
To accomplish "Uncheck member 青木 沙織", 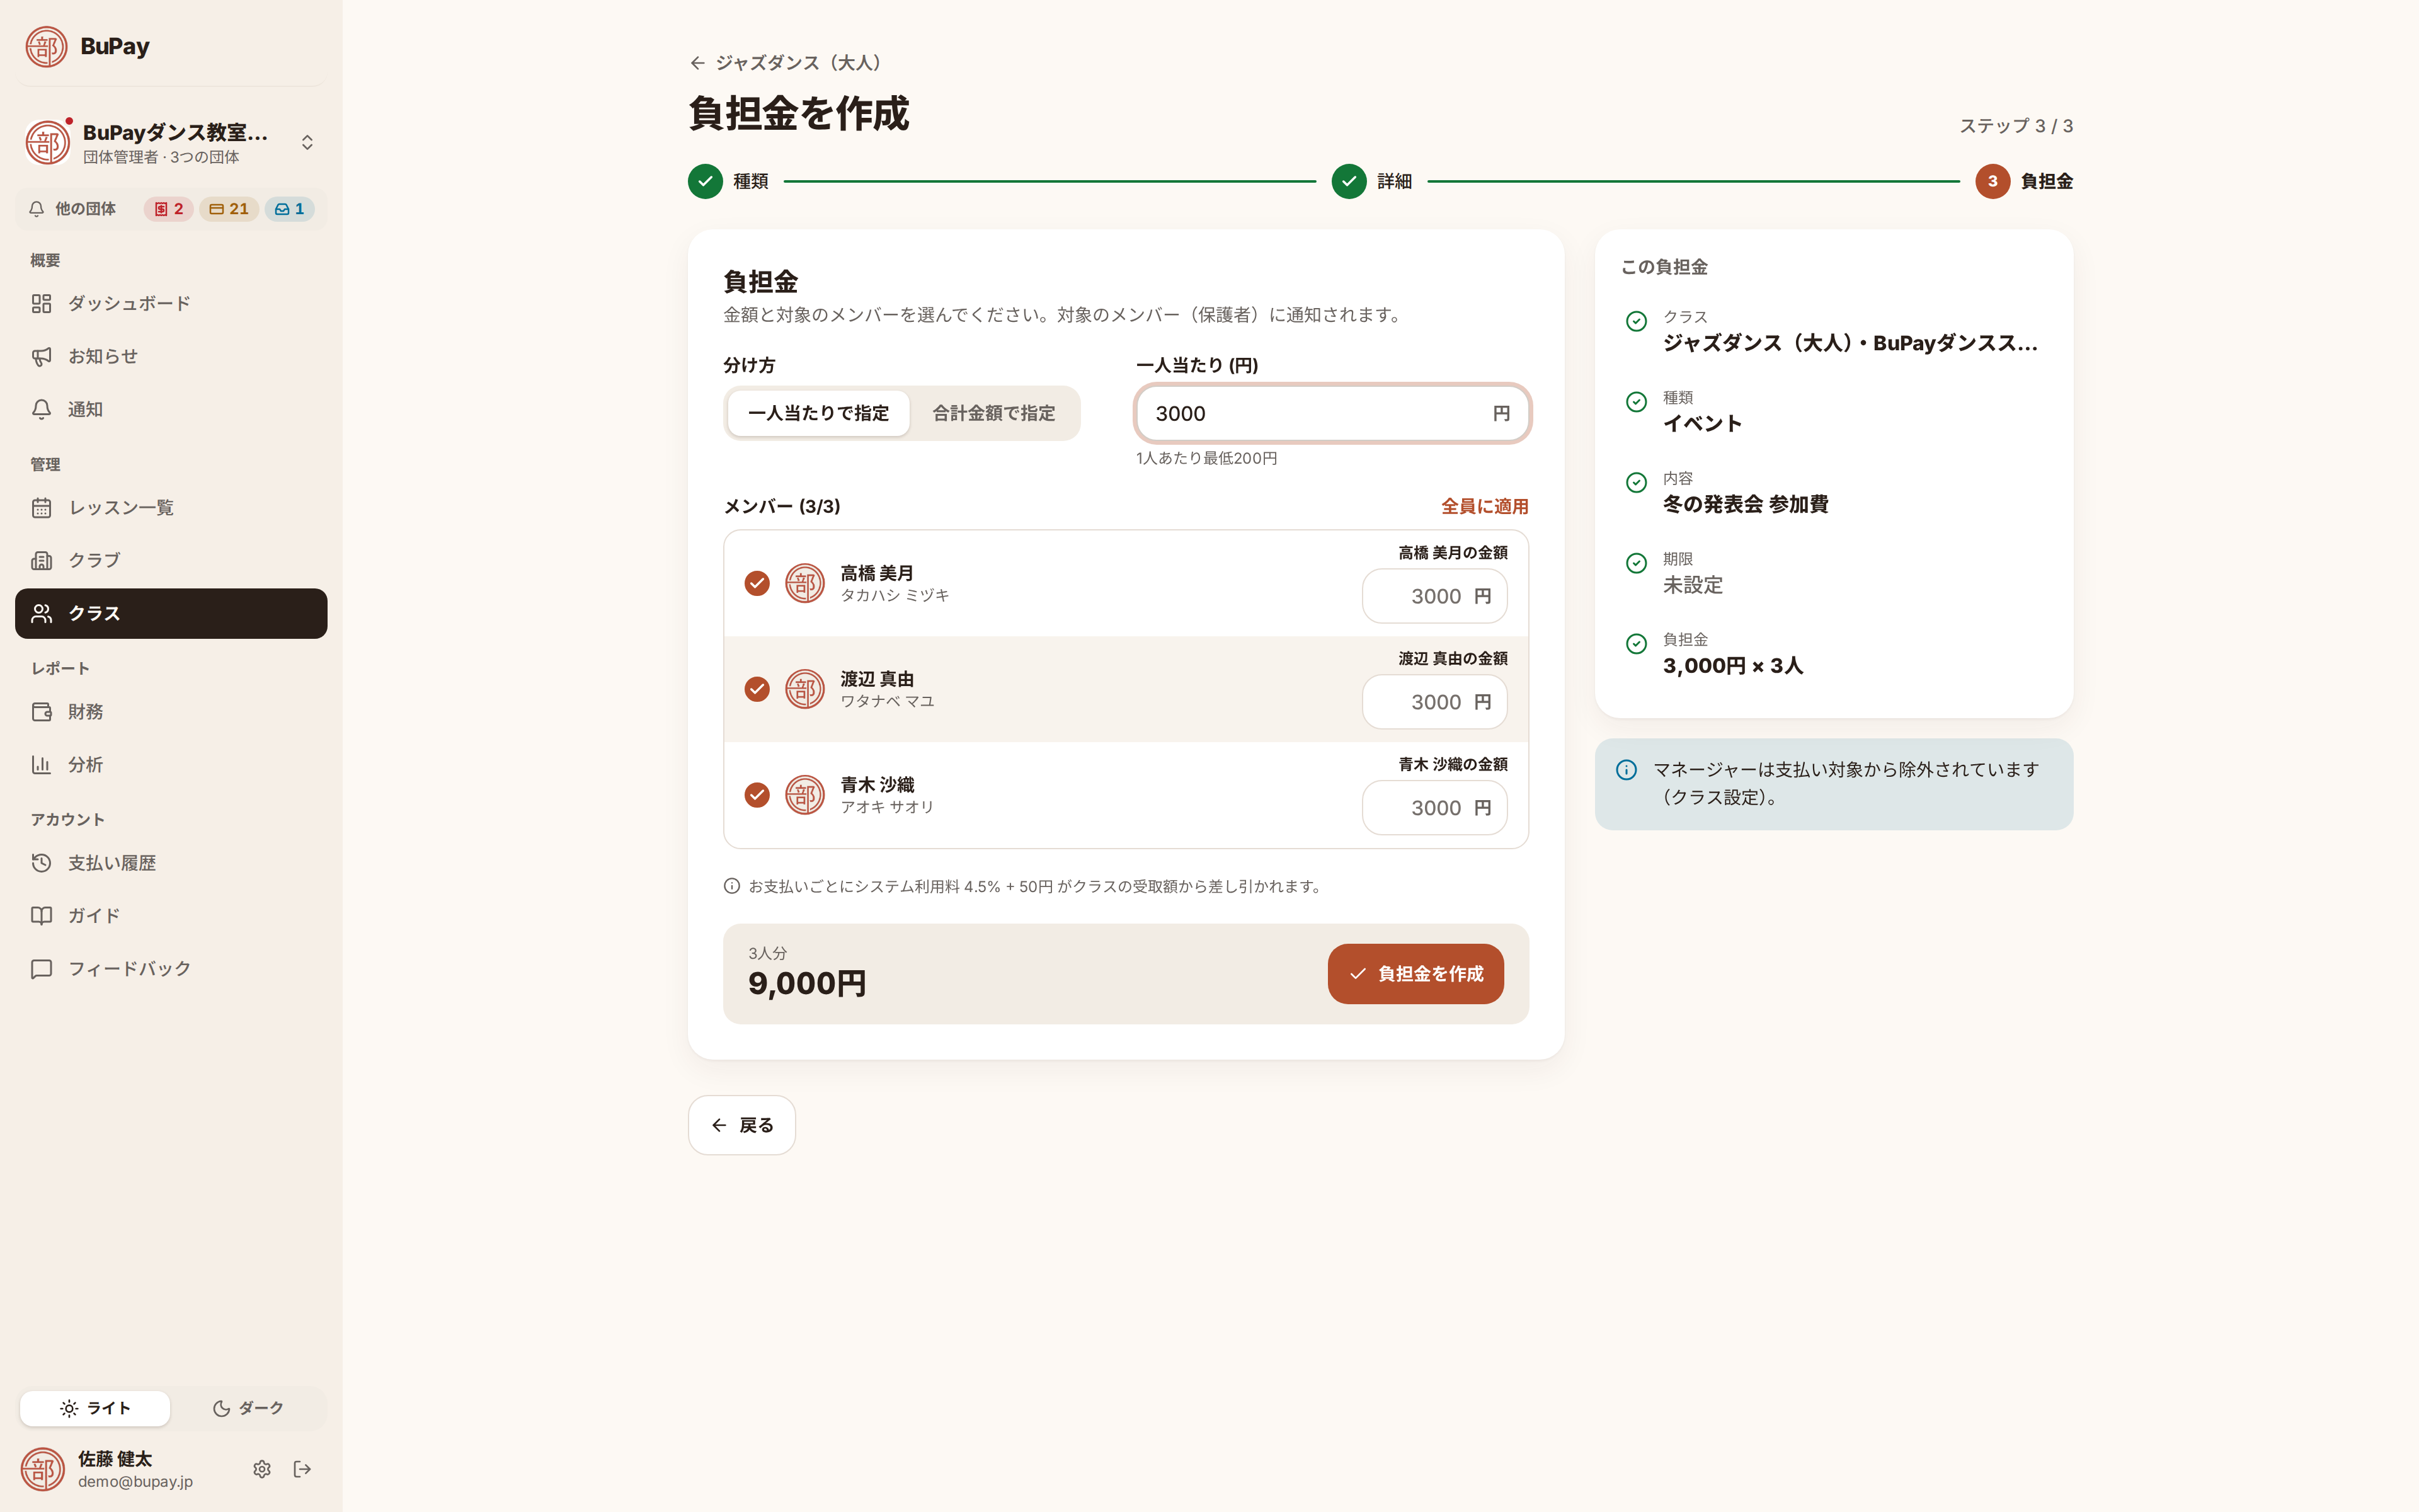I will click(x=758, y=795).
